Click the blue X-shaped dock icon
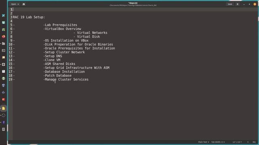Viewport: 259px width, 145px height. pyautogui.click(x=4, y=16)
